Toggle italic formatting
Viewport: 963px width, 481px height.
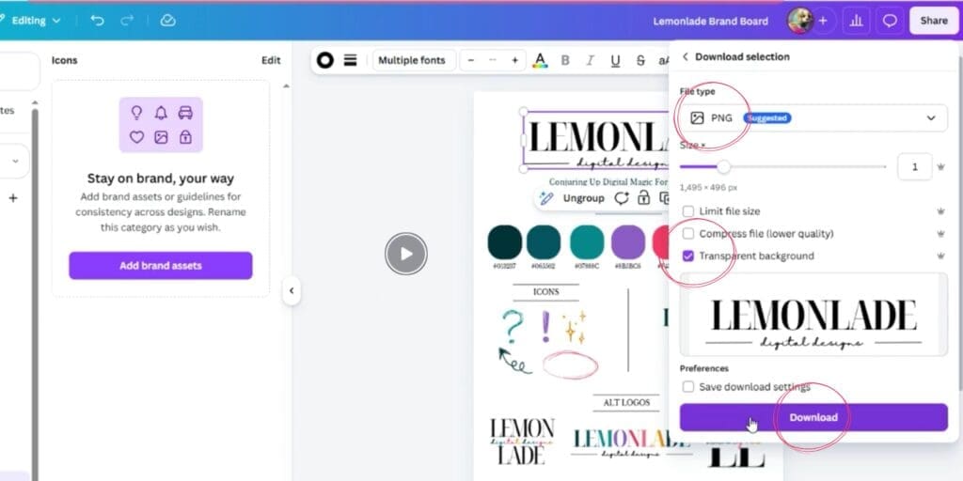click(x=591, y=60)
